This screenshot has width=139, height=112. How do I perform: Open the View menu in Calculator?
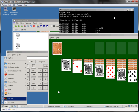coord(14,55)
